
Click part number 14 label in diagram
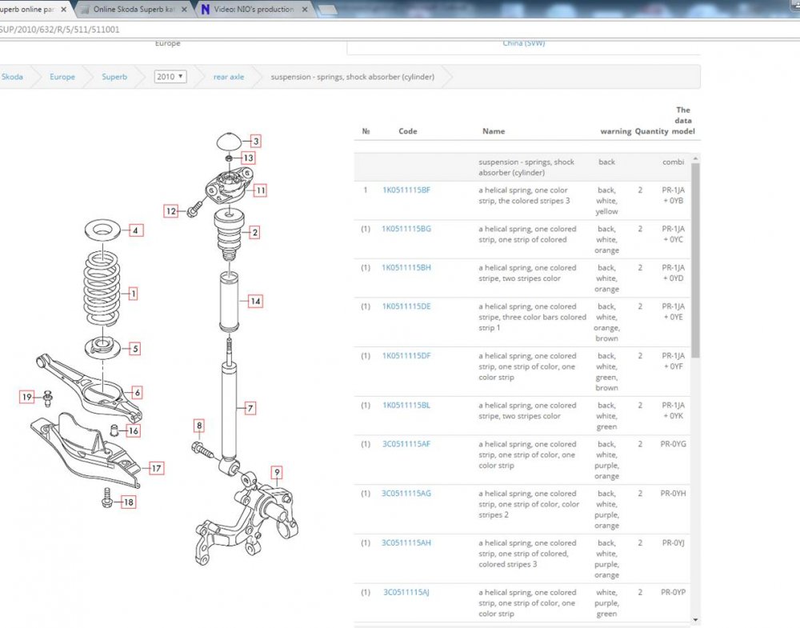pyautogui.click(x=255, y=301)
